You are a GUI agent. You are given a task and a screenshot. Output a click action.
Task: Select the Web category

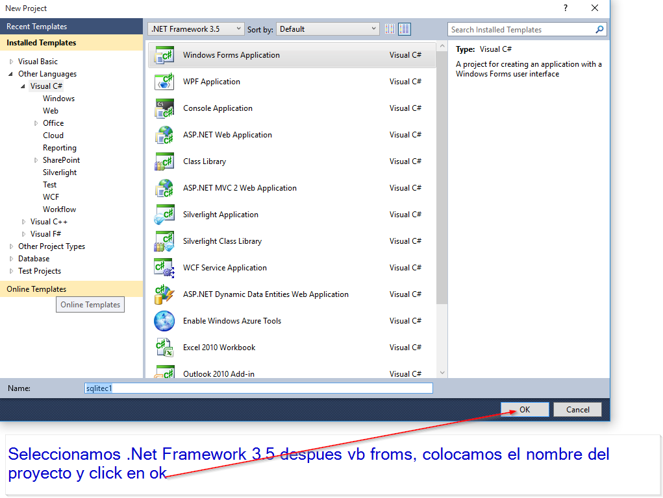(x=50, y=111)
